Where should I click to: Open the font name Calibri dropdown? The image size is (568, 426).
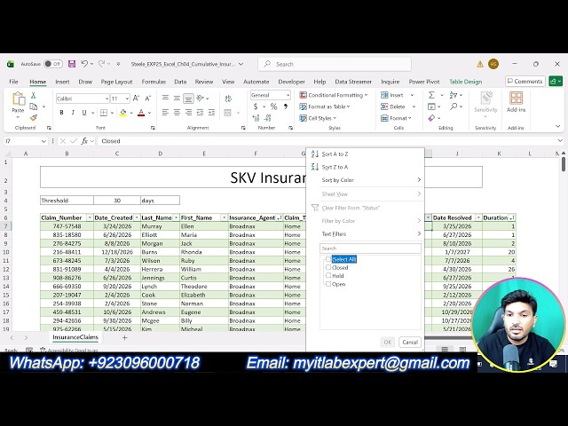point(106,99)
